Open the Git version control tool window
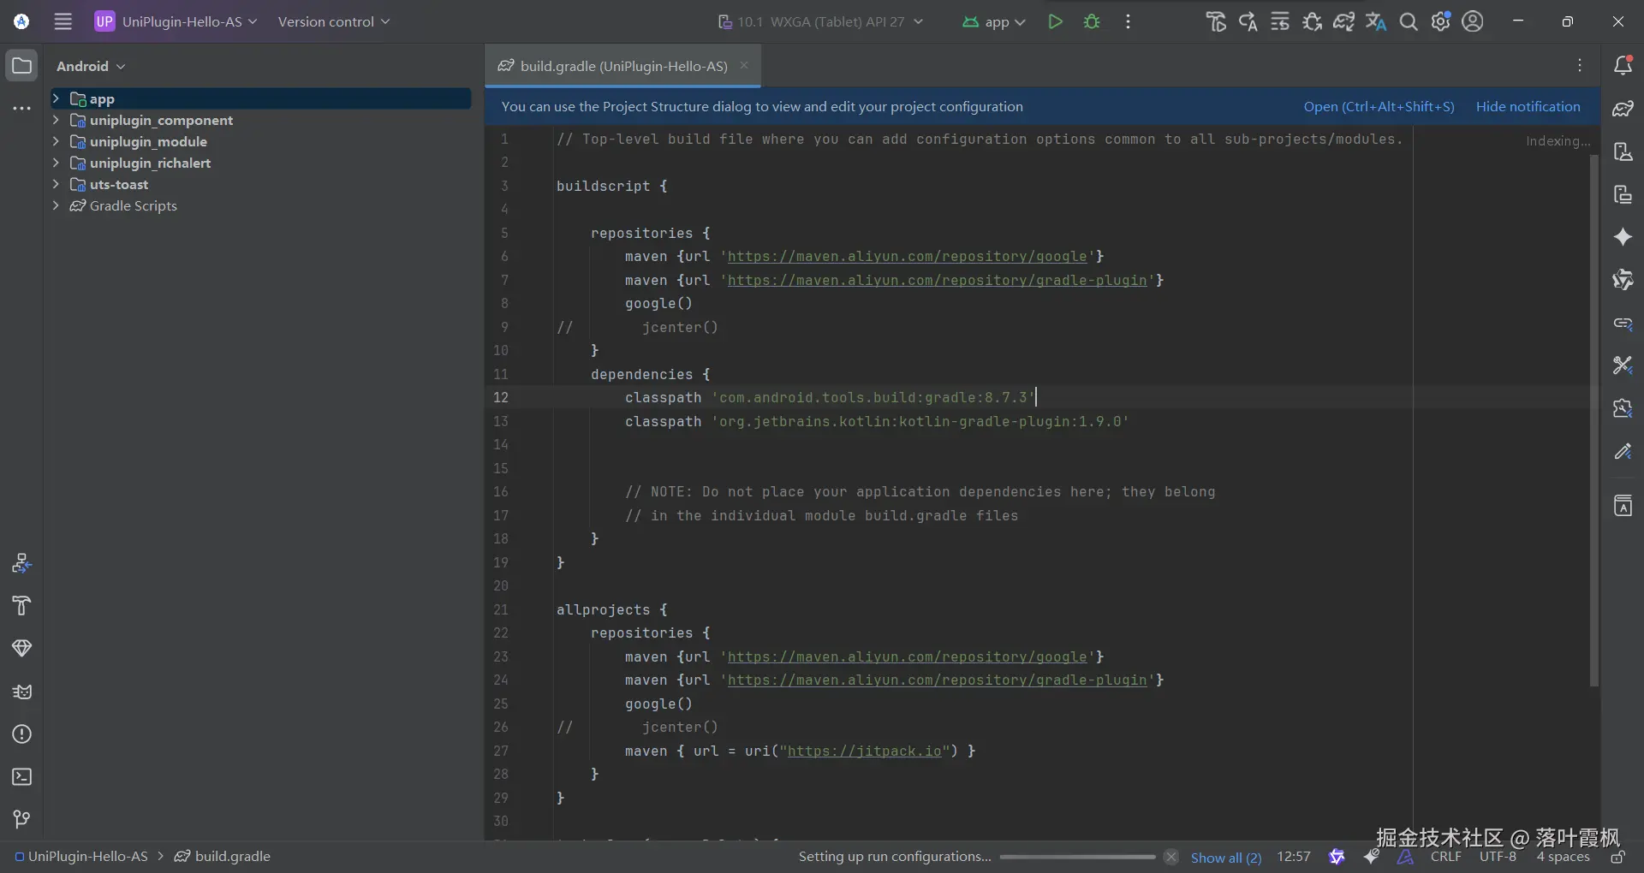Image resolution: width=1644 pixels, height=873 pixels. coord(22,820)
